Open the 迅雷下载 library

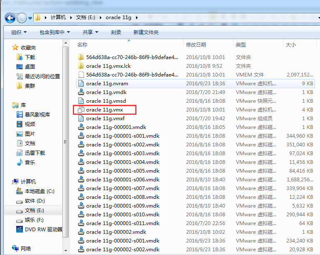[35, 153]
